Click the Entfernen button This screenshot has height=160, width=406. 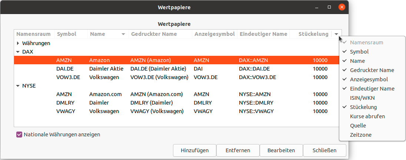[238, 150]
